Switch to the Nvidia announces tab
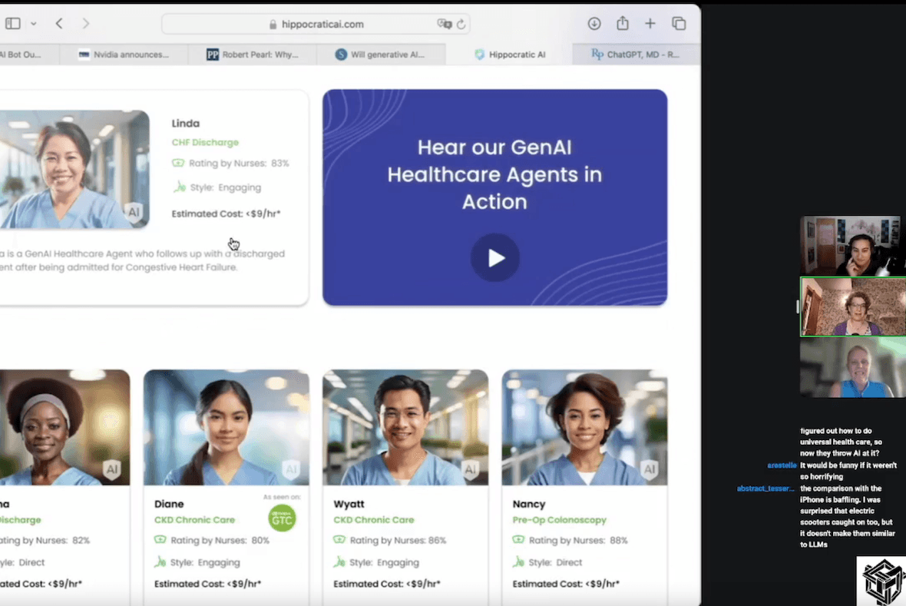906x606 pixels. pyautogui.click(x=123, y=55)
